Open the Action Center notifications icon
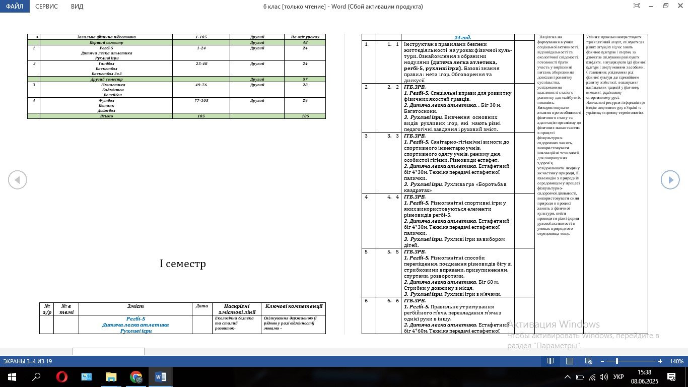 tap(671, 377)
